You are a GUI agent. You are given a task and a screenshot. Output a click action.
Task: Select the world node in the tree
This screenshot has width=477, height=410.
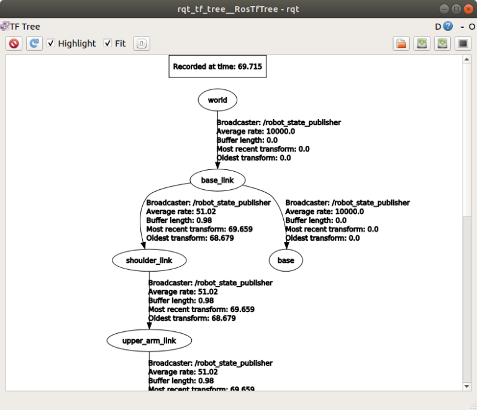point(217,100)
